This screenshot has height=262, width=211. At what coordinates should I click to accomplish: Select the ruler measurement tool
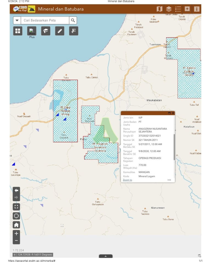tap(60, 31)
